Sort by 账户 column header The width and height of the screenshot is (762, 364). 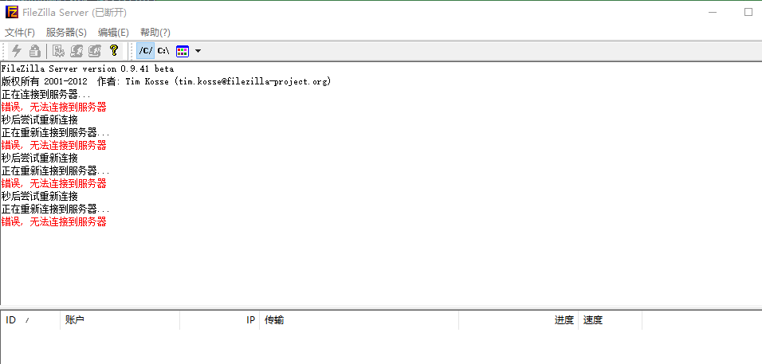[120, 320]
